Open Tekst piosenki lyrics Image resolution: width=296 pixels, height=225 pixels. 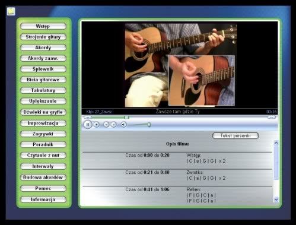pyautogui.click(x=235, y=136)
